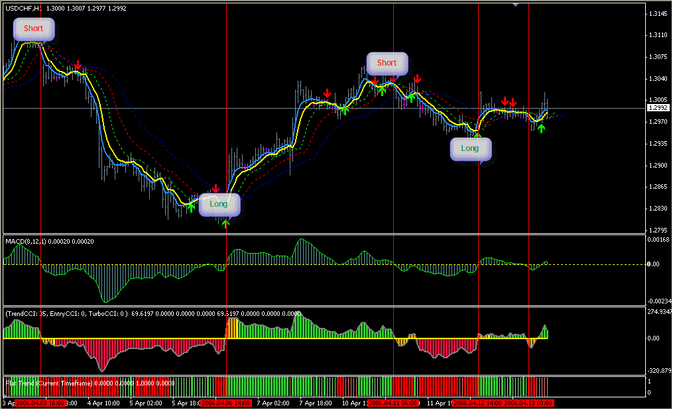
Task: Select the Short signal bubble at the 10 Apr peak
Action: (387, 63)
